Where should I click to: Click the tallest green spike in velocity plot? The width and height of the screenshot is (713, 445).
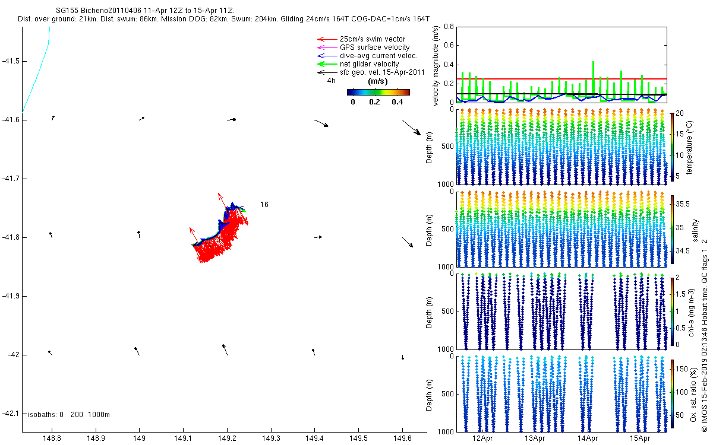[x=593, y=80]
